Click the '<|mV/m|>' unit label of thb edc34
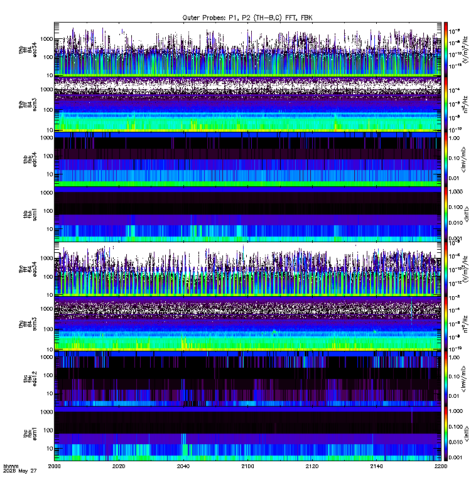471x502 pixels. (464, 159)
